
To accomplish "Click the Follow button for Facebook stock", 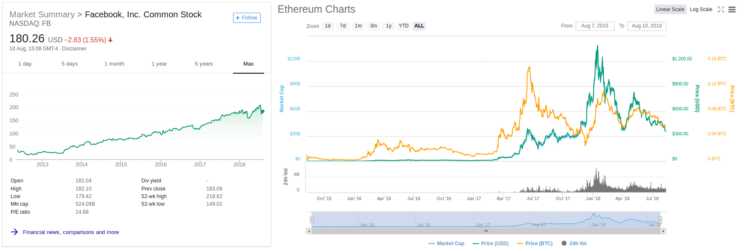I will (247, 18).
